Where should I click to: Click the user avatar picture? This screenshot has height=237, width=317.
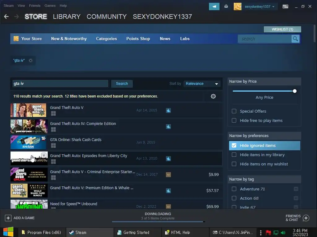point(237,7)
